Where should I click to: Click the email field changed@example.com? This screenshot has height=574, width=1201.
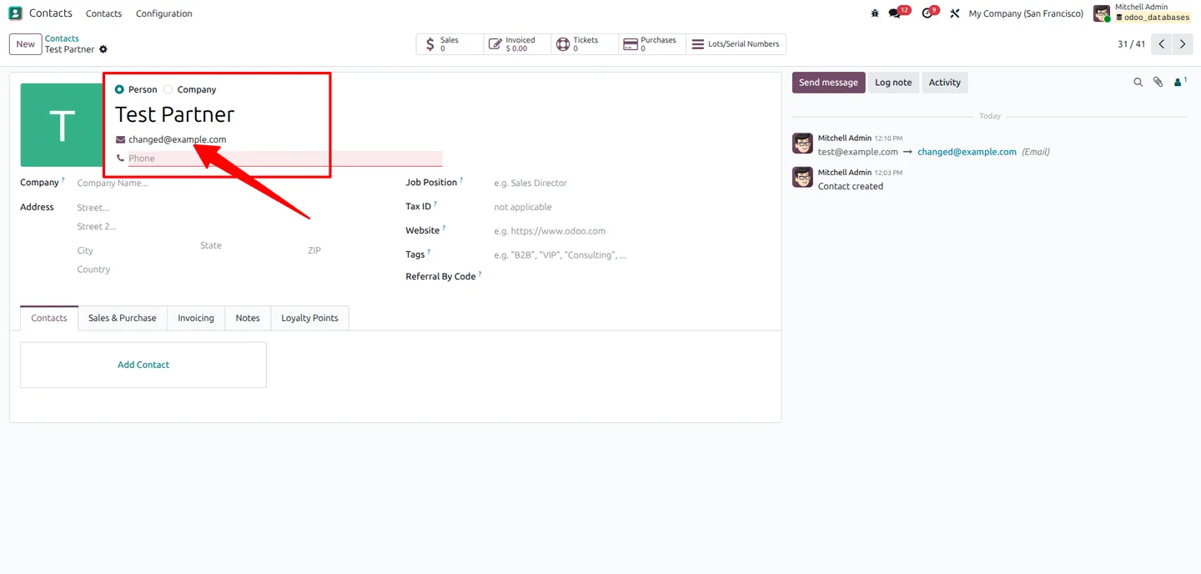tap(285, 139)
